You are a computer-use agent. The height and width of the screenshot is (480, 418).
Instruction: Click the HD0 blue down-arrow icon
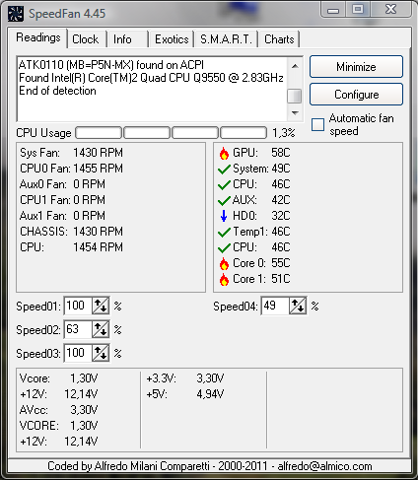tap(224, 216)
